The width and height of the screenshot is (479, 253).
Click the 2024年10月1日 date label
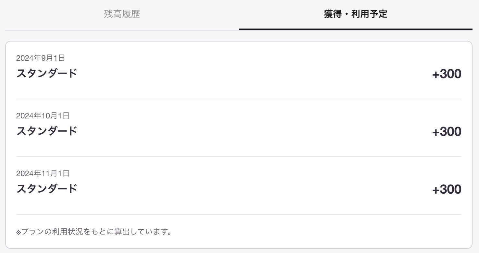point(43,116)
